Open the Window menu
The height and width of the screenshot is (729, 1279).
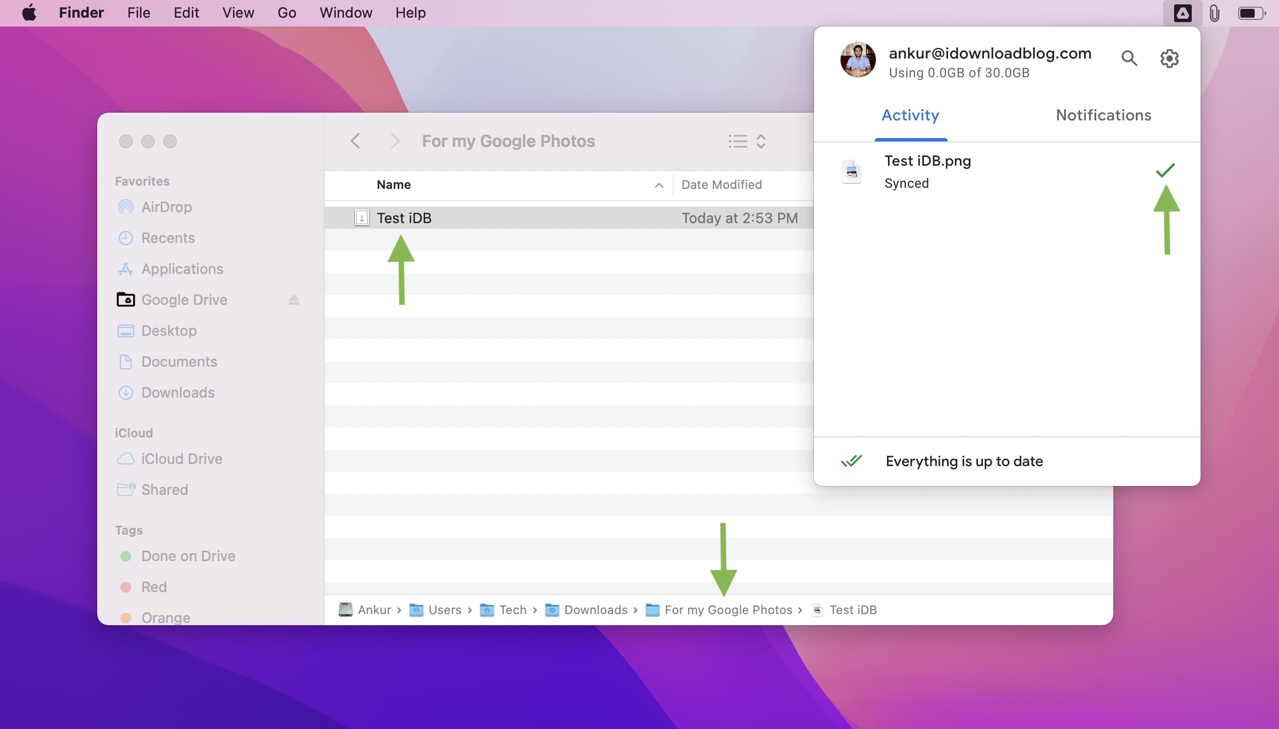(346, 13)
